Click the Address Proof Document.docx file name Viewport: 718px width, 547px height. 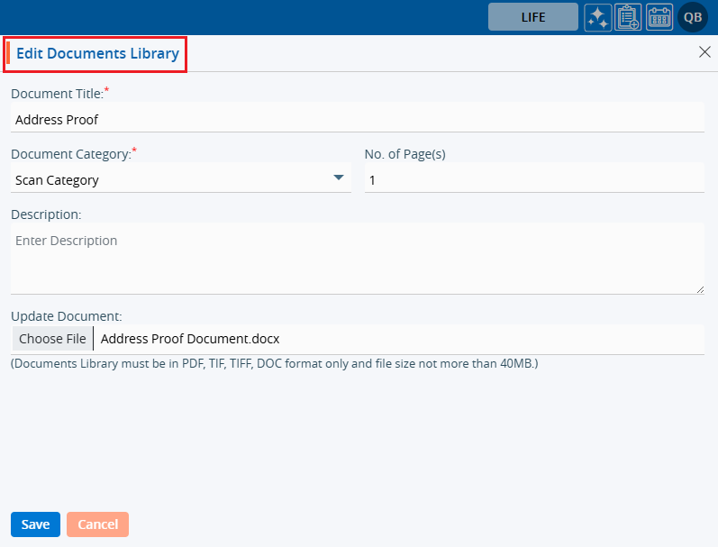point(190,339)
